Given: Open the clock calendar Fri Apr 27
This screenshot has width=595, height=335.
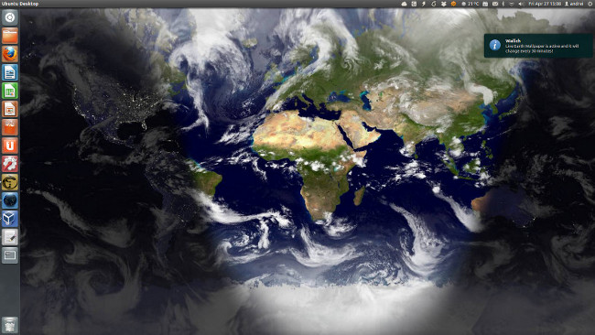Looking at the screenshot, I should pos(544,4).
